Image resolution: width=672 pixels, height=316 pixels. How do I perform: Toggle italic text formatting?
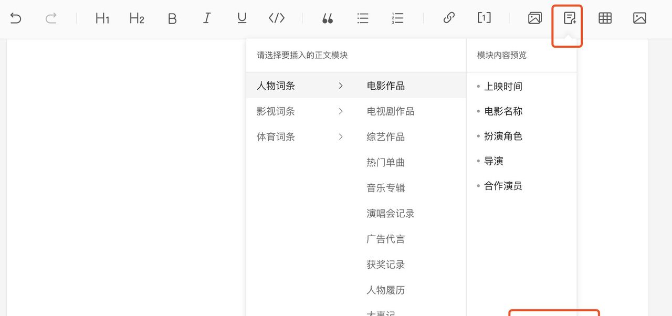click(207, 17)
